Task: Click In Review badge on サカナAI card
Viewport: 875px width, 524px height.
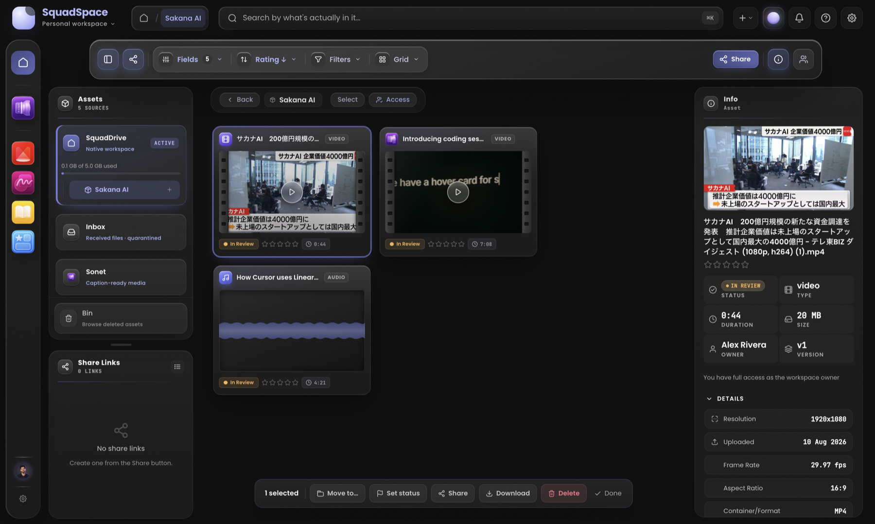Action: click(x=239, y=244)
